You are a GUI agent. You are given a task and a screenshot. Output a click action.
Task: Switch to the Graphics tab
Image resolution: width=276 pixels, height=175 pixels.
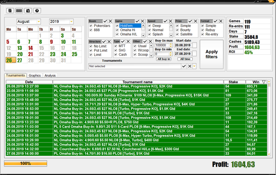35,76
